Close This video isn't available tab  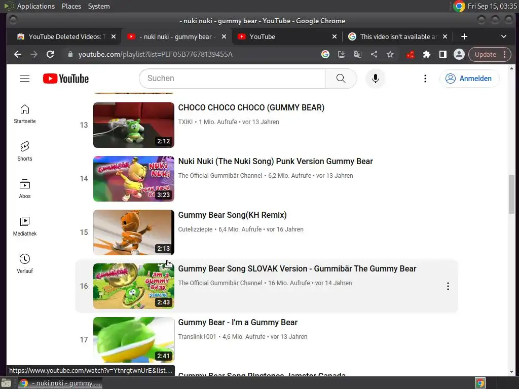click(445, 36)
